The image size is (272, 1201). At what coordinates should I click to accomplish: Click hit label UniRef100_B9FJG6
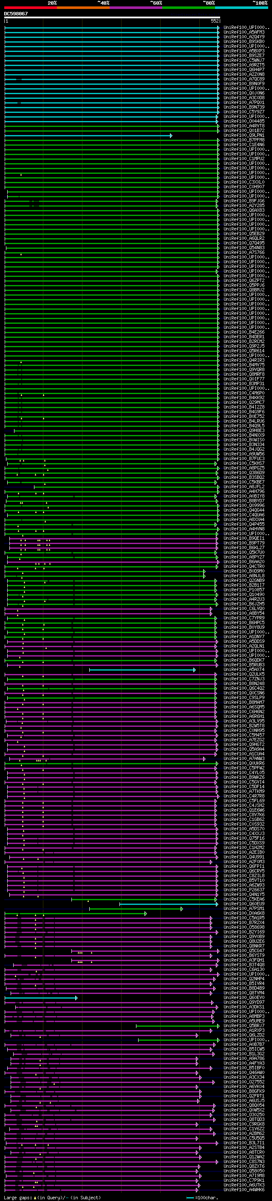point(244,201)
